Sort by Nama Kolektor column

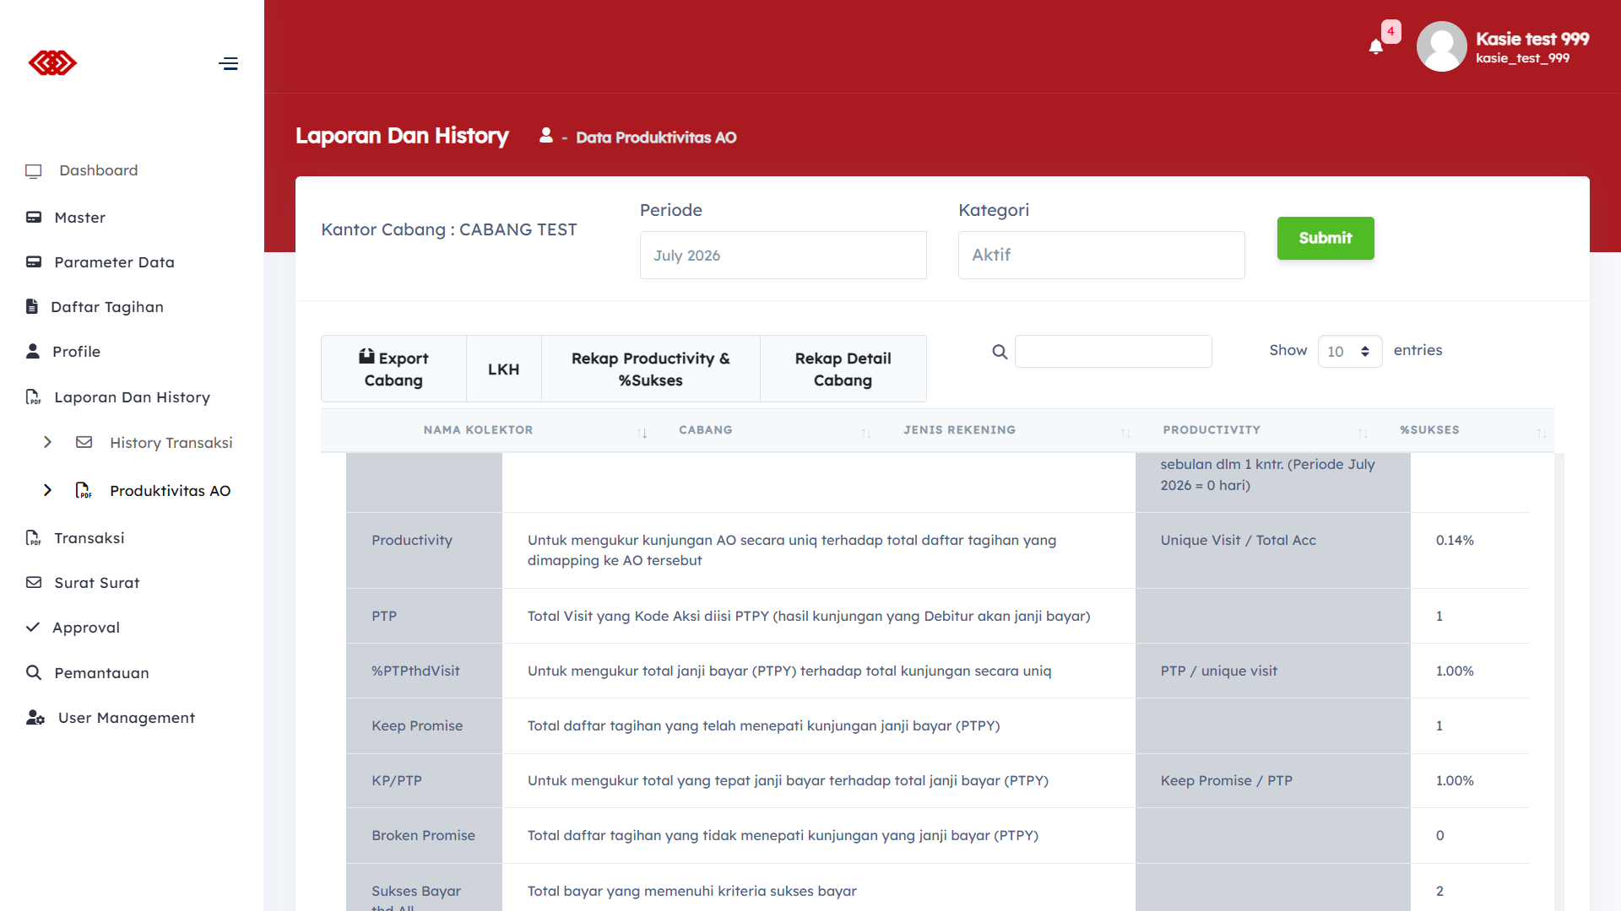[x=478, y=430]
